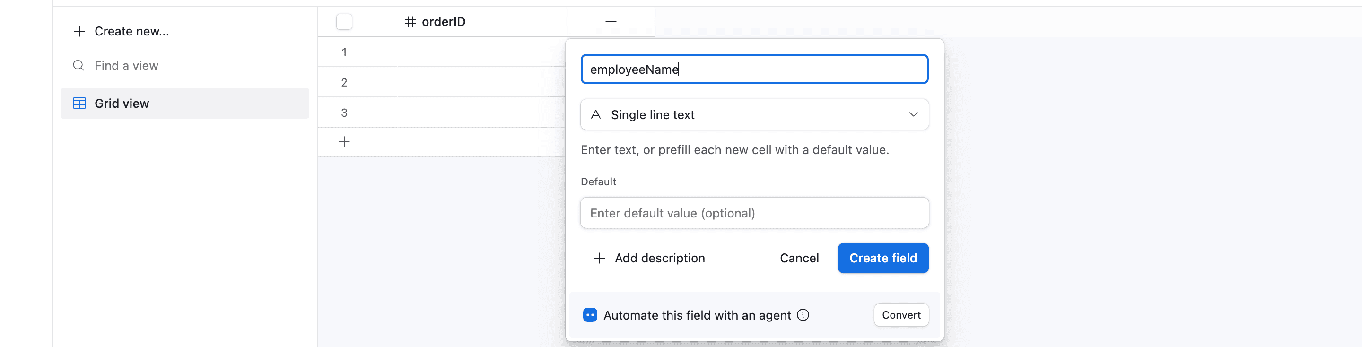Image resolution: width=1362 pixels, height=347 pixels.
Task: Open the Single line text field type dropdown
Action: (754, 114)
